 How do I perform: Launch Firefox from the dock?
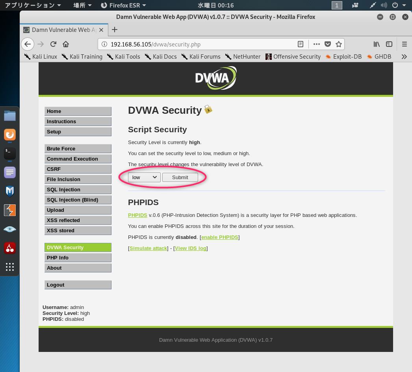coord(10,135)
